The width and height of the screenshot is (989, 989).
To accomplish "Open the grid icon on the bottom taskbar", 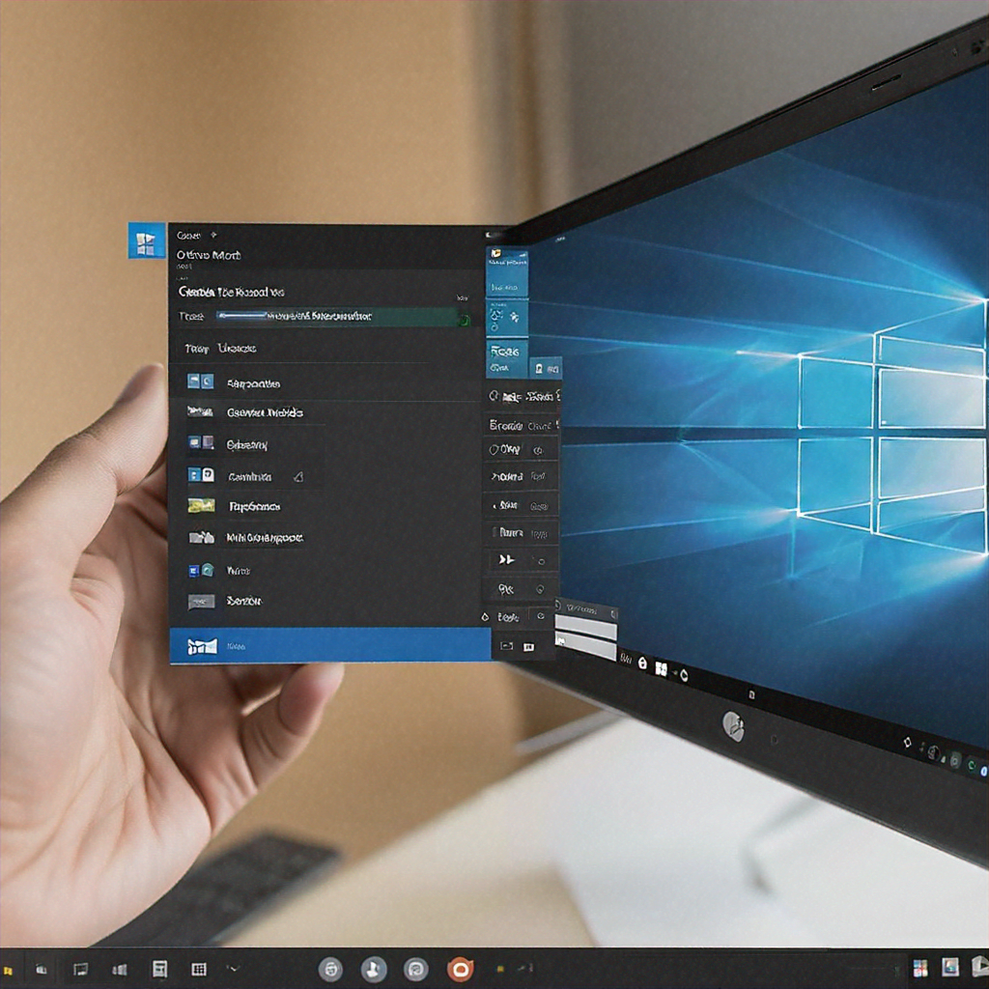I will point(199,969).
